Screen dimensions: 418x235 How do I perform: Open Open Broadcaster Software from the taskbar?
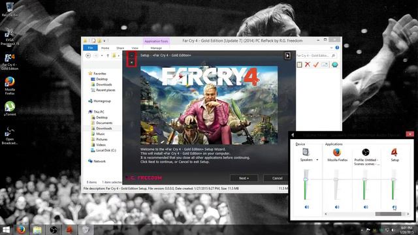pyautogui.click(x=54, y=230)
